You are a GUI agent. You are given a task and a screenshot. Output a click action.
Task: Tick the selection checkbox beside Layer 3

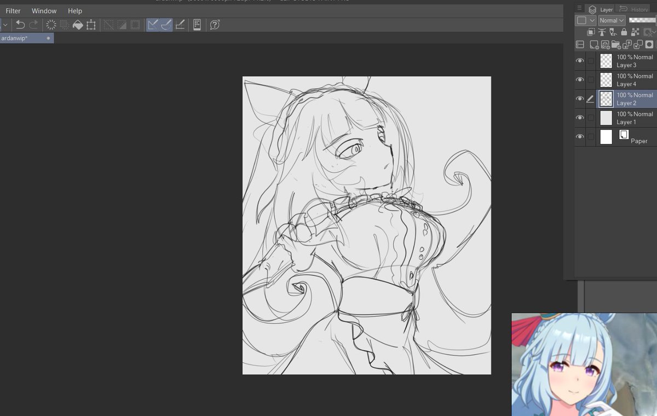[x=591, y=61]
